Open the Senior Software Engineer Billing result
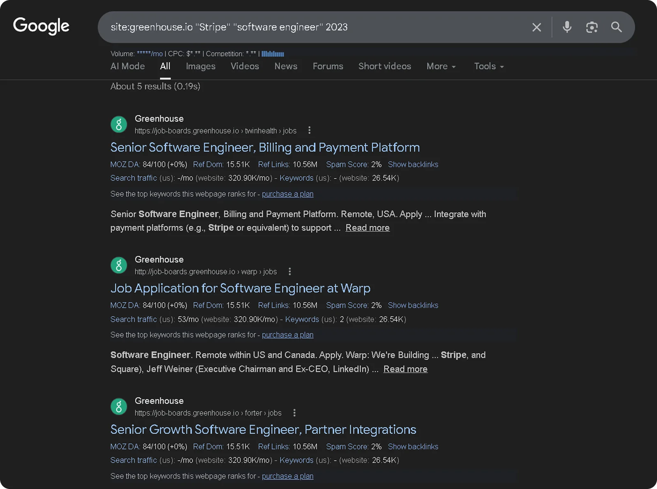Image resolution: width=657 pixels, height=489 pixels. pyautogui.click(x=265, y=147)
